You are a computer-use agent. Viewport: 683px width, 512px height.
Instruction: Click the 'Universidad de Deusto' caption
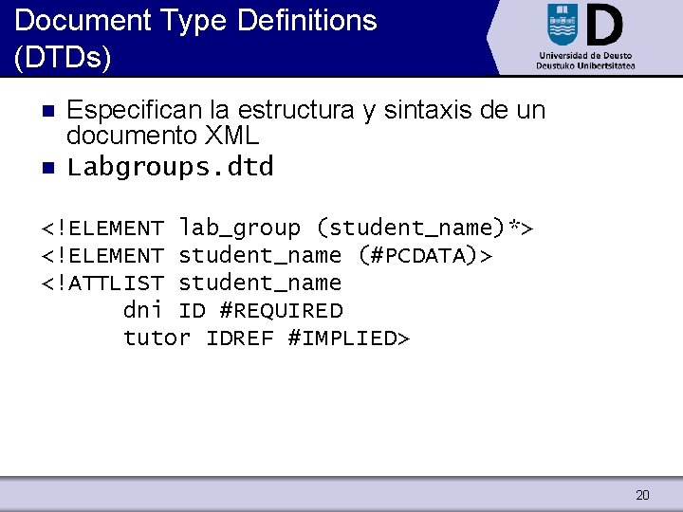point(585,56)
